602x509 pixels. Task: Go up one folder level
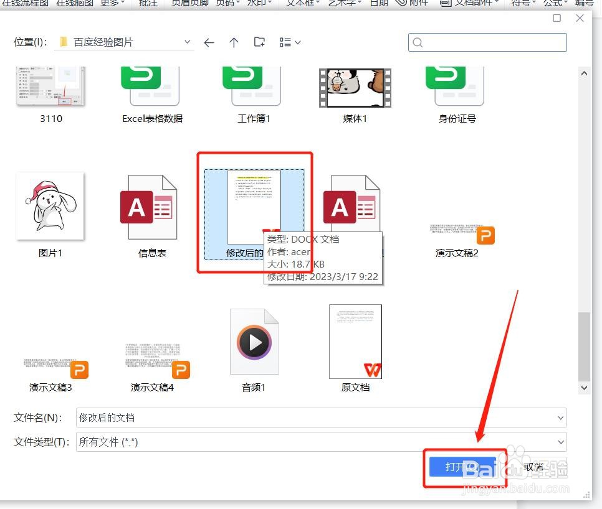coord(234,42)
